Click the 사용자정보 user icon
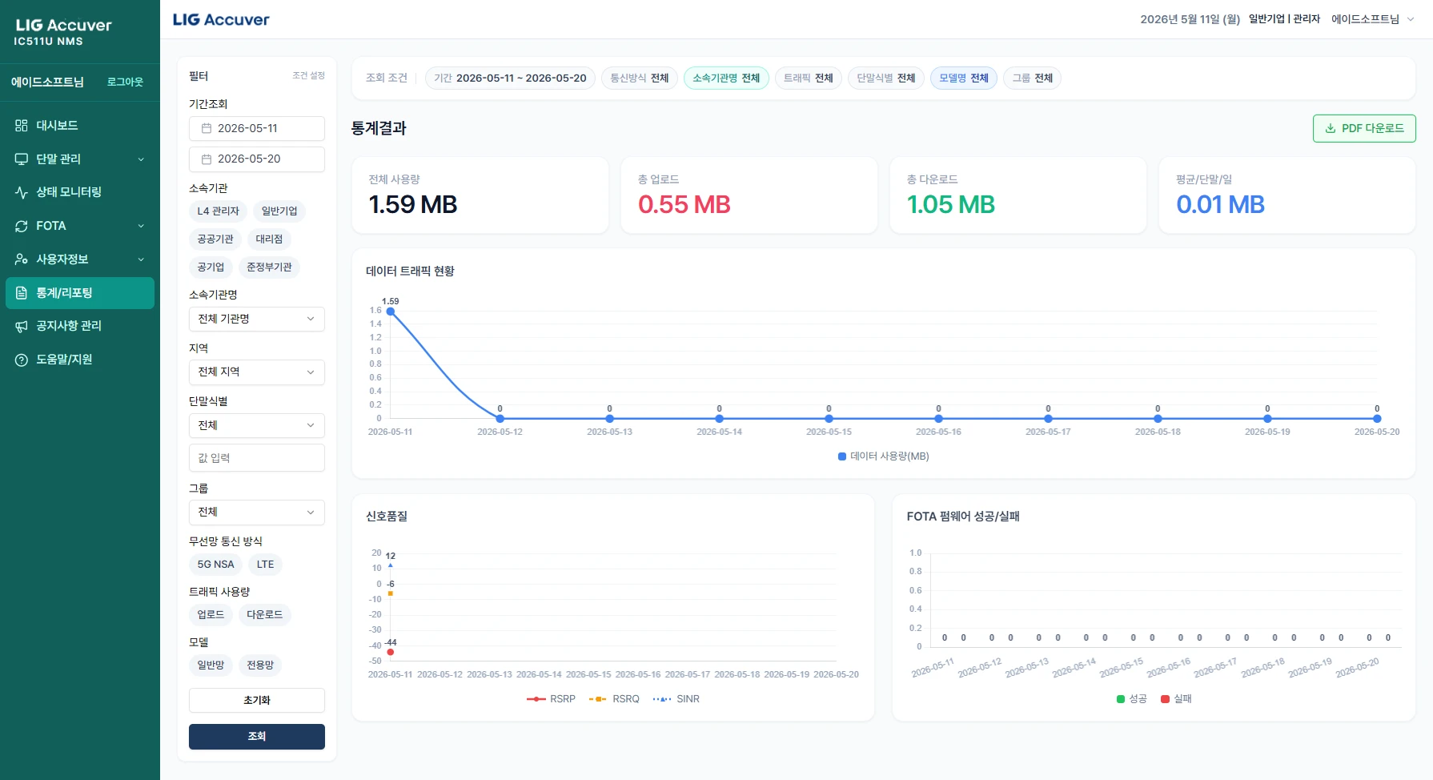Viewport: 1433px width, 780px height. coord(22,259)
